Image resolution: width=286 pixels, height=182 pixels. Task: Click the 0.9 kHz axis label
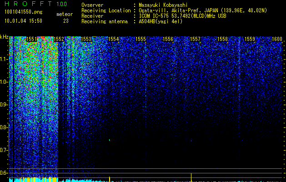4,105
